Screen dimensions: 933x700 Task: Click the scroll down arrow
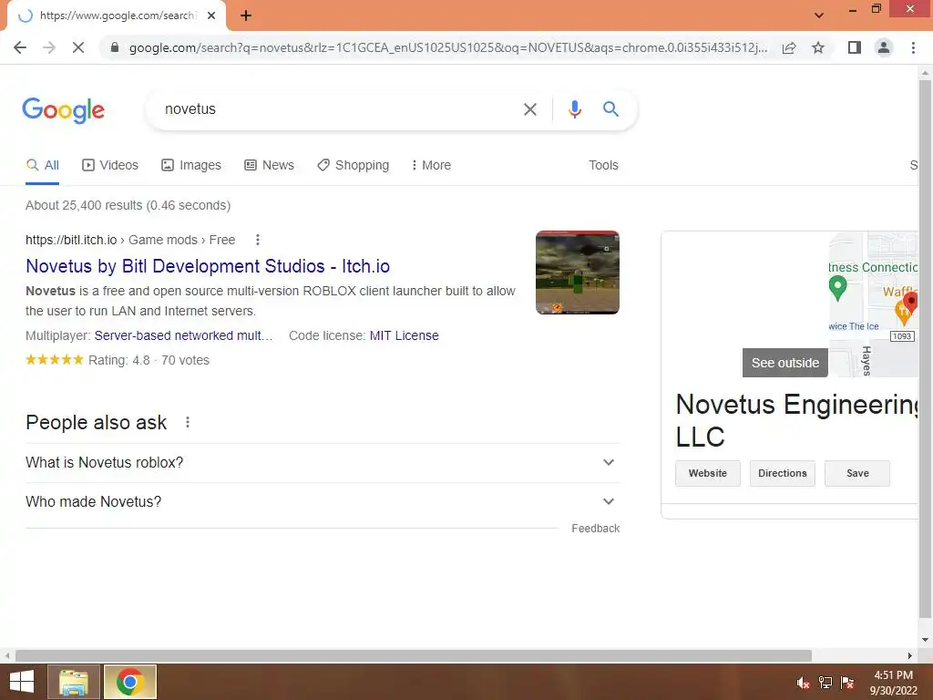coord(925,640)
